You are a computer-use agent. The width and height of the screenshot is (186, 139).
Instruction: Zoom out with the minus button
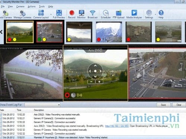pos(91,82)
